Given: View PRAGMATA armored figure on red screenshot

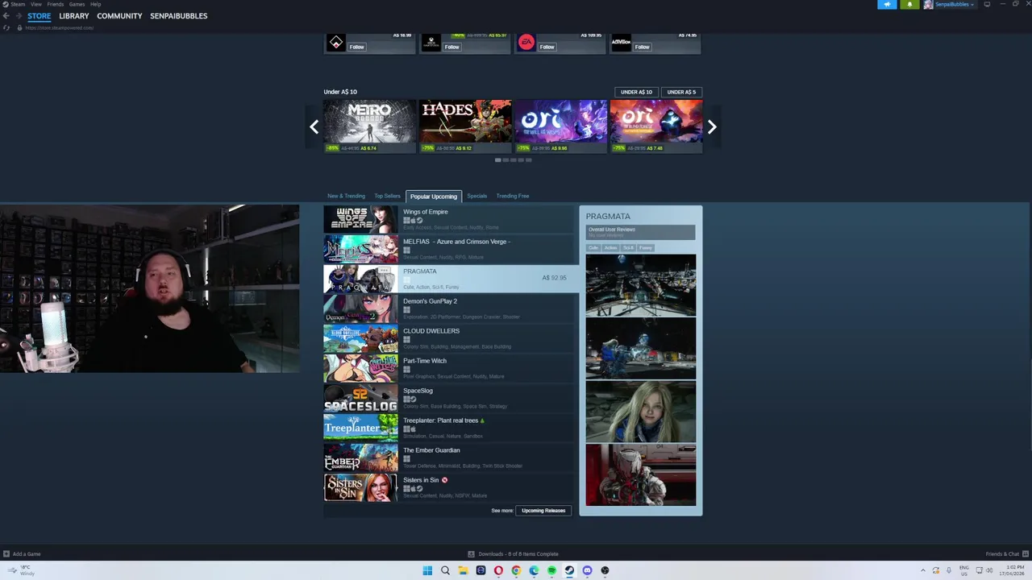Looking at the screenshot, I should (640, 475).
